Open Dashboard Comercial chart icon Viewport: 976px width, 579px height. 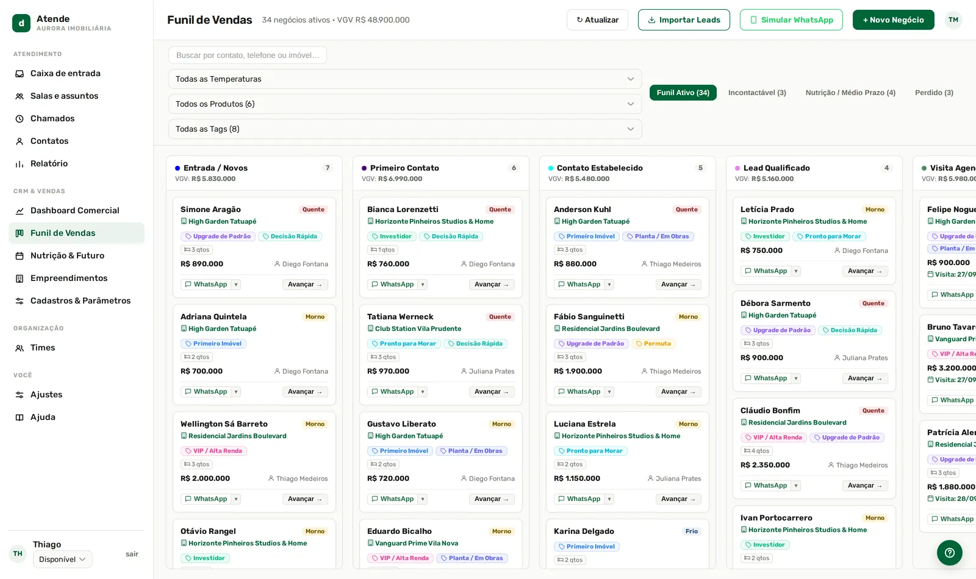[20, 211]
